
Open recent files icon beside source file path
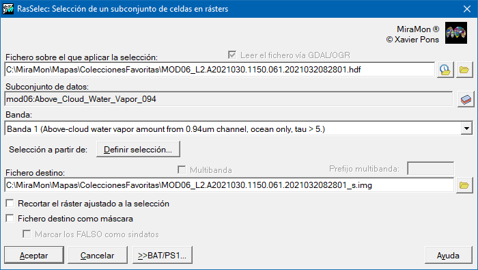[445, 70]
